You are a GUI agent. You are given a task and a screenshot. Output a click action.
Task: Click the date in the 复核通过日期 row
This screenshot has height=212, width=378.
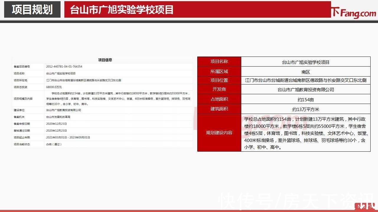[x=56, y=130]
